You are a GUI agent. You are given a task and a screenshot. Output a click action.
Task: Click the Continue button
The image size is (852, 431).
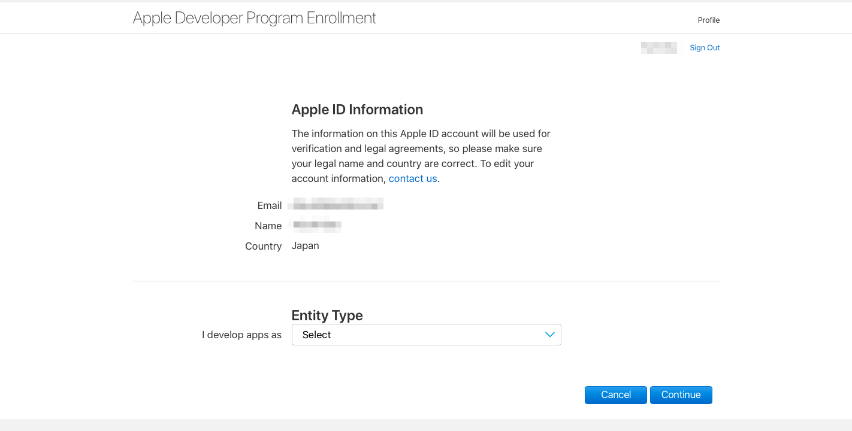coord(681,395)
